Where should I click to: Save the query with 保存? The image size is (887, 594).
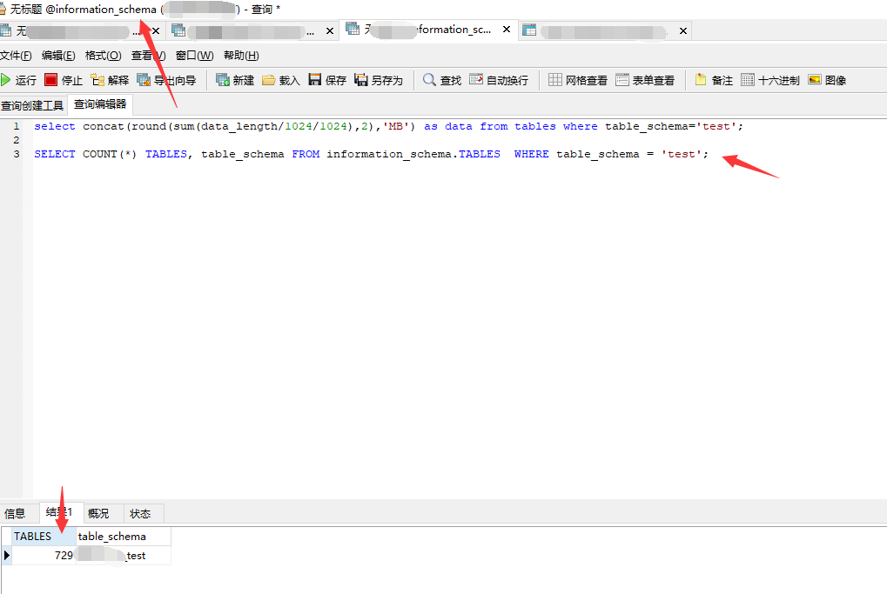coord(327,80)
